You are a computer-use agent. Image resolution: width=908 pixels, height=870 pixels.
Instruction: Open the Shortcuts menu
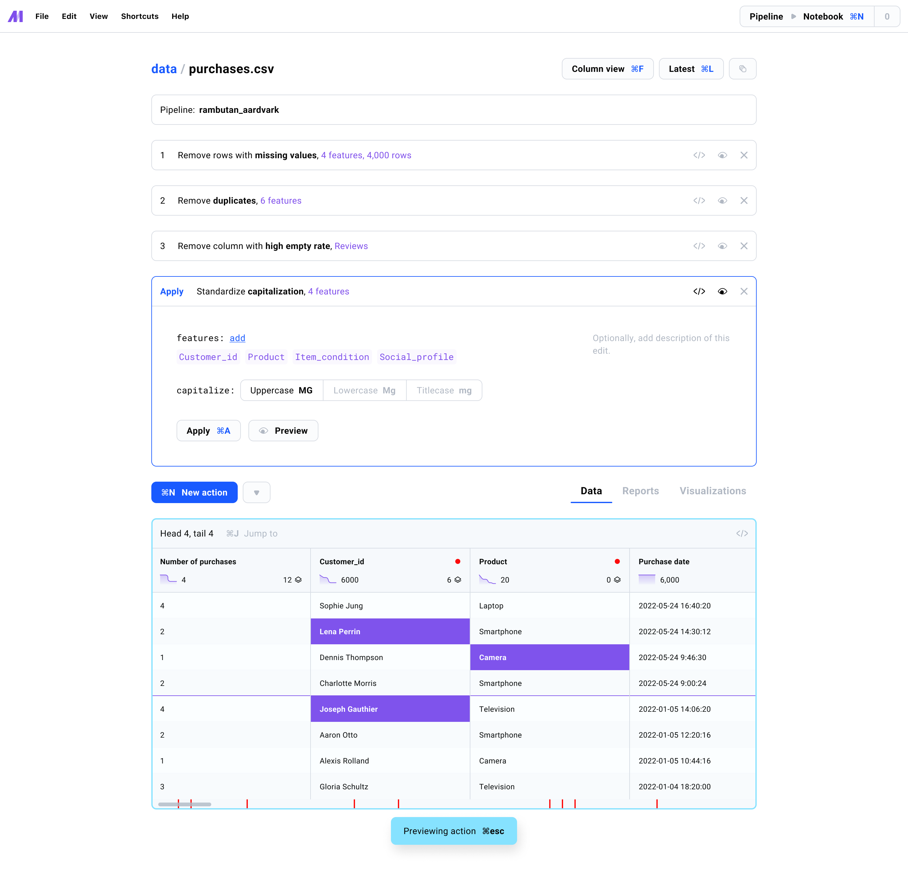pos(139,16)
